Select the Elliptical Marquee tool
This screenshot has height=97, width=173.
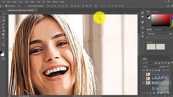3,14
